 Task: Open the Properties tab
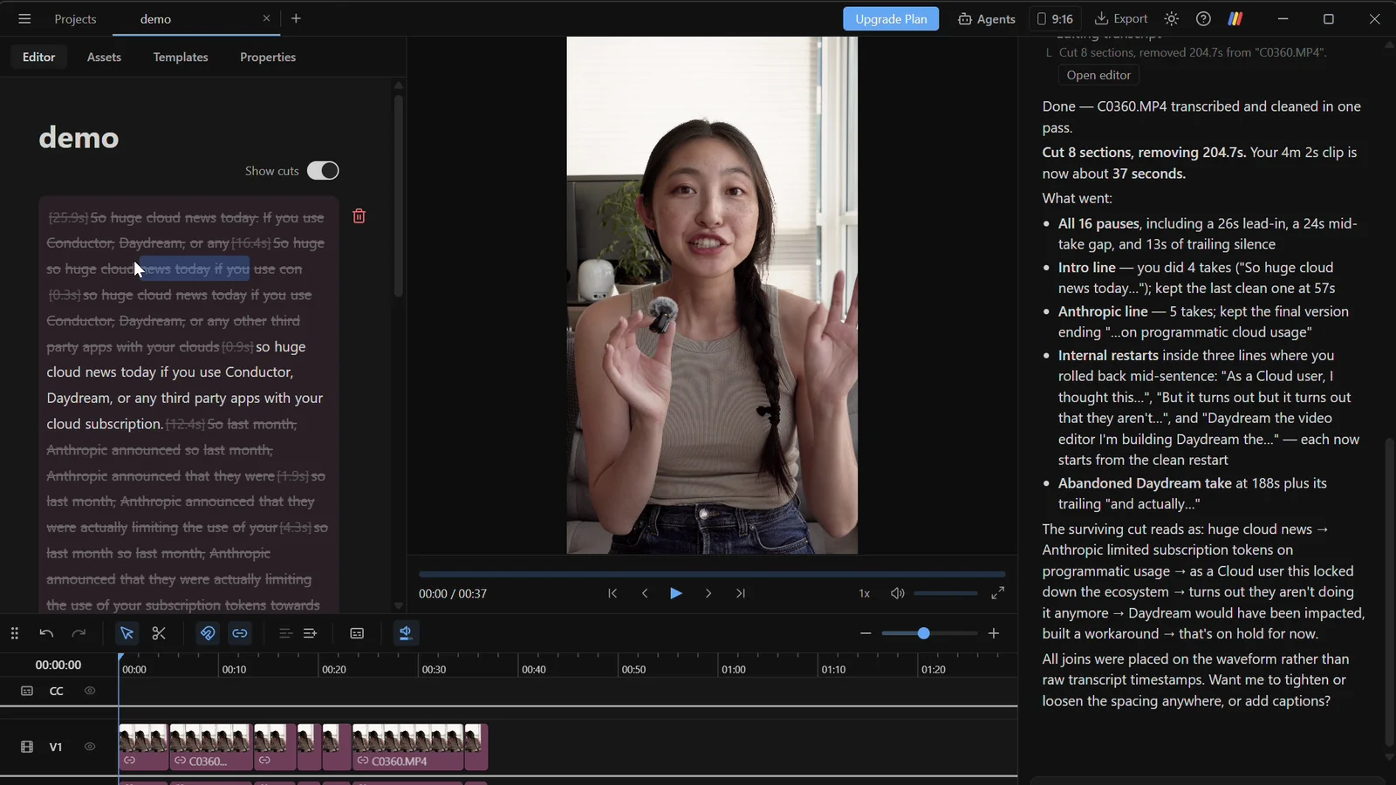point(268,57)
